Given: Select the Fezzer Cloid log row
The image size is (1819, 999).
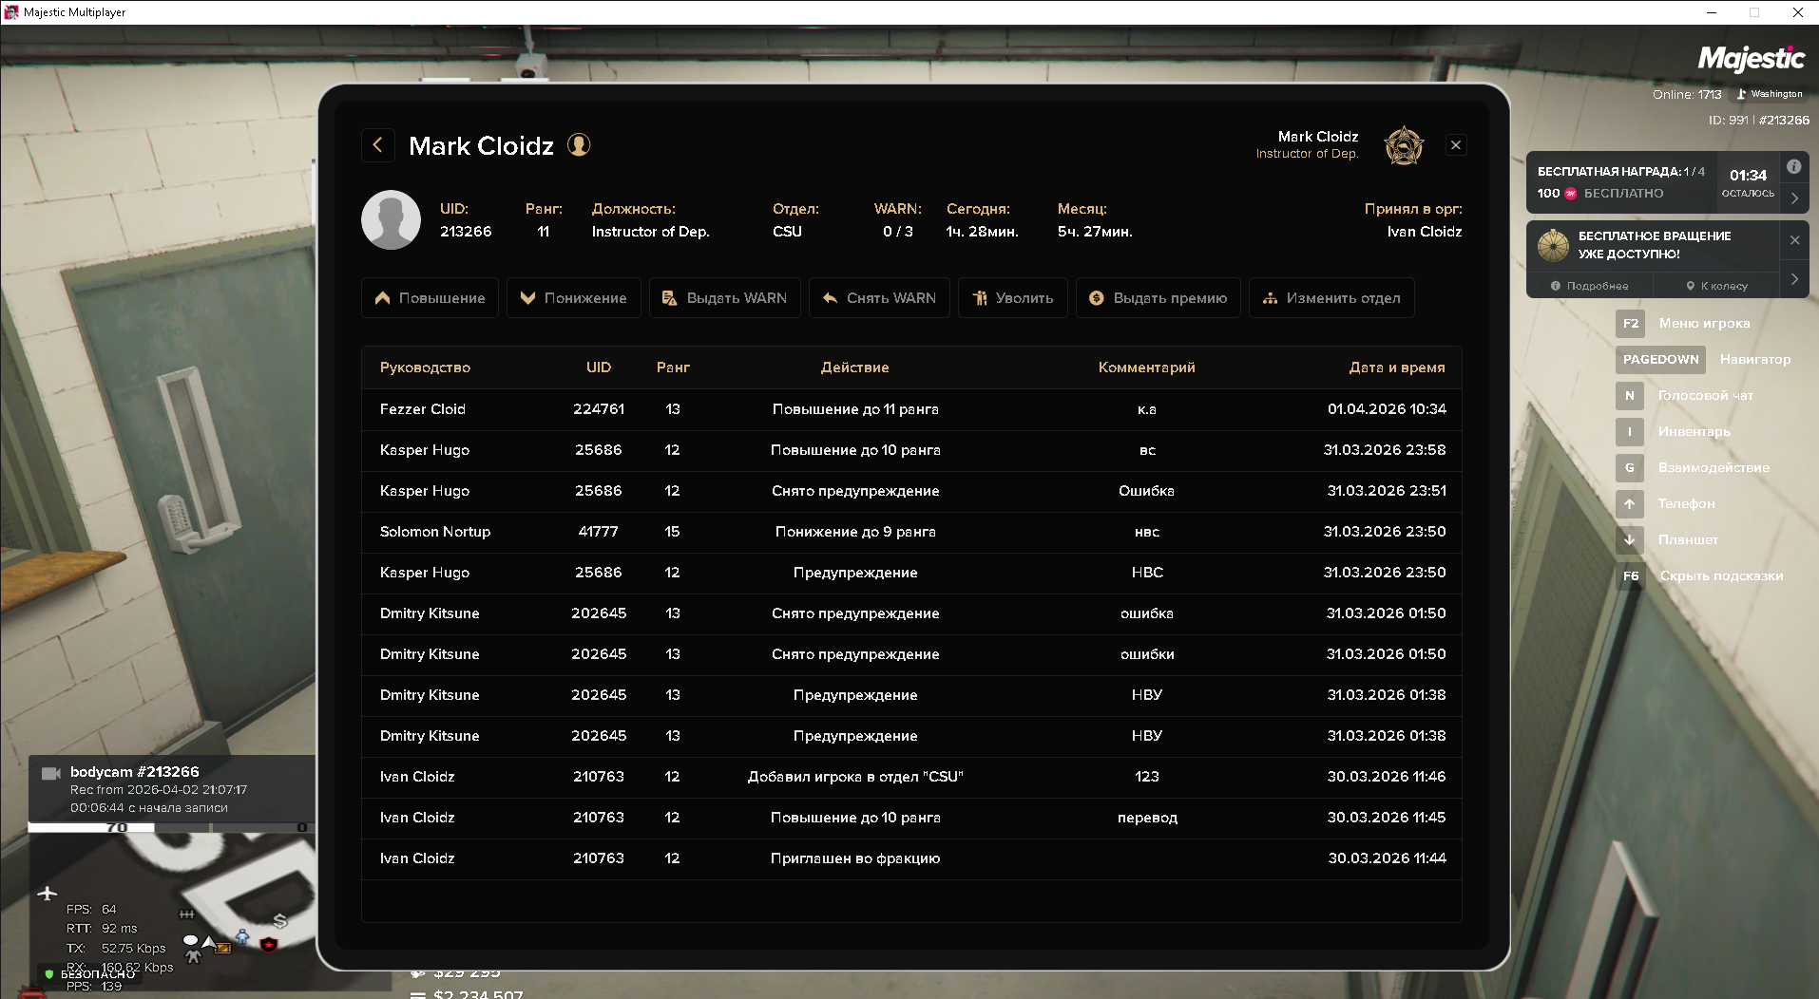Looking at the screenshot, I should tap(911, 409).
